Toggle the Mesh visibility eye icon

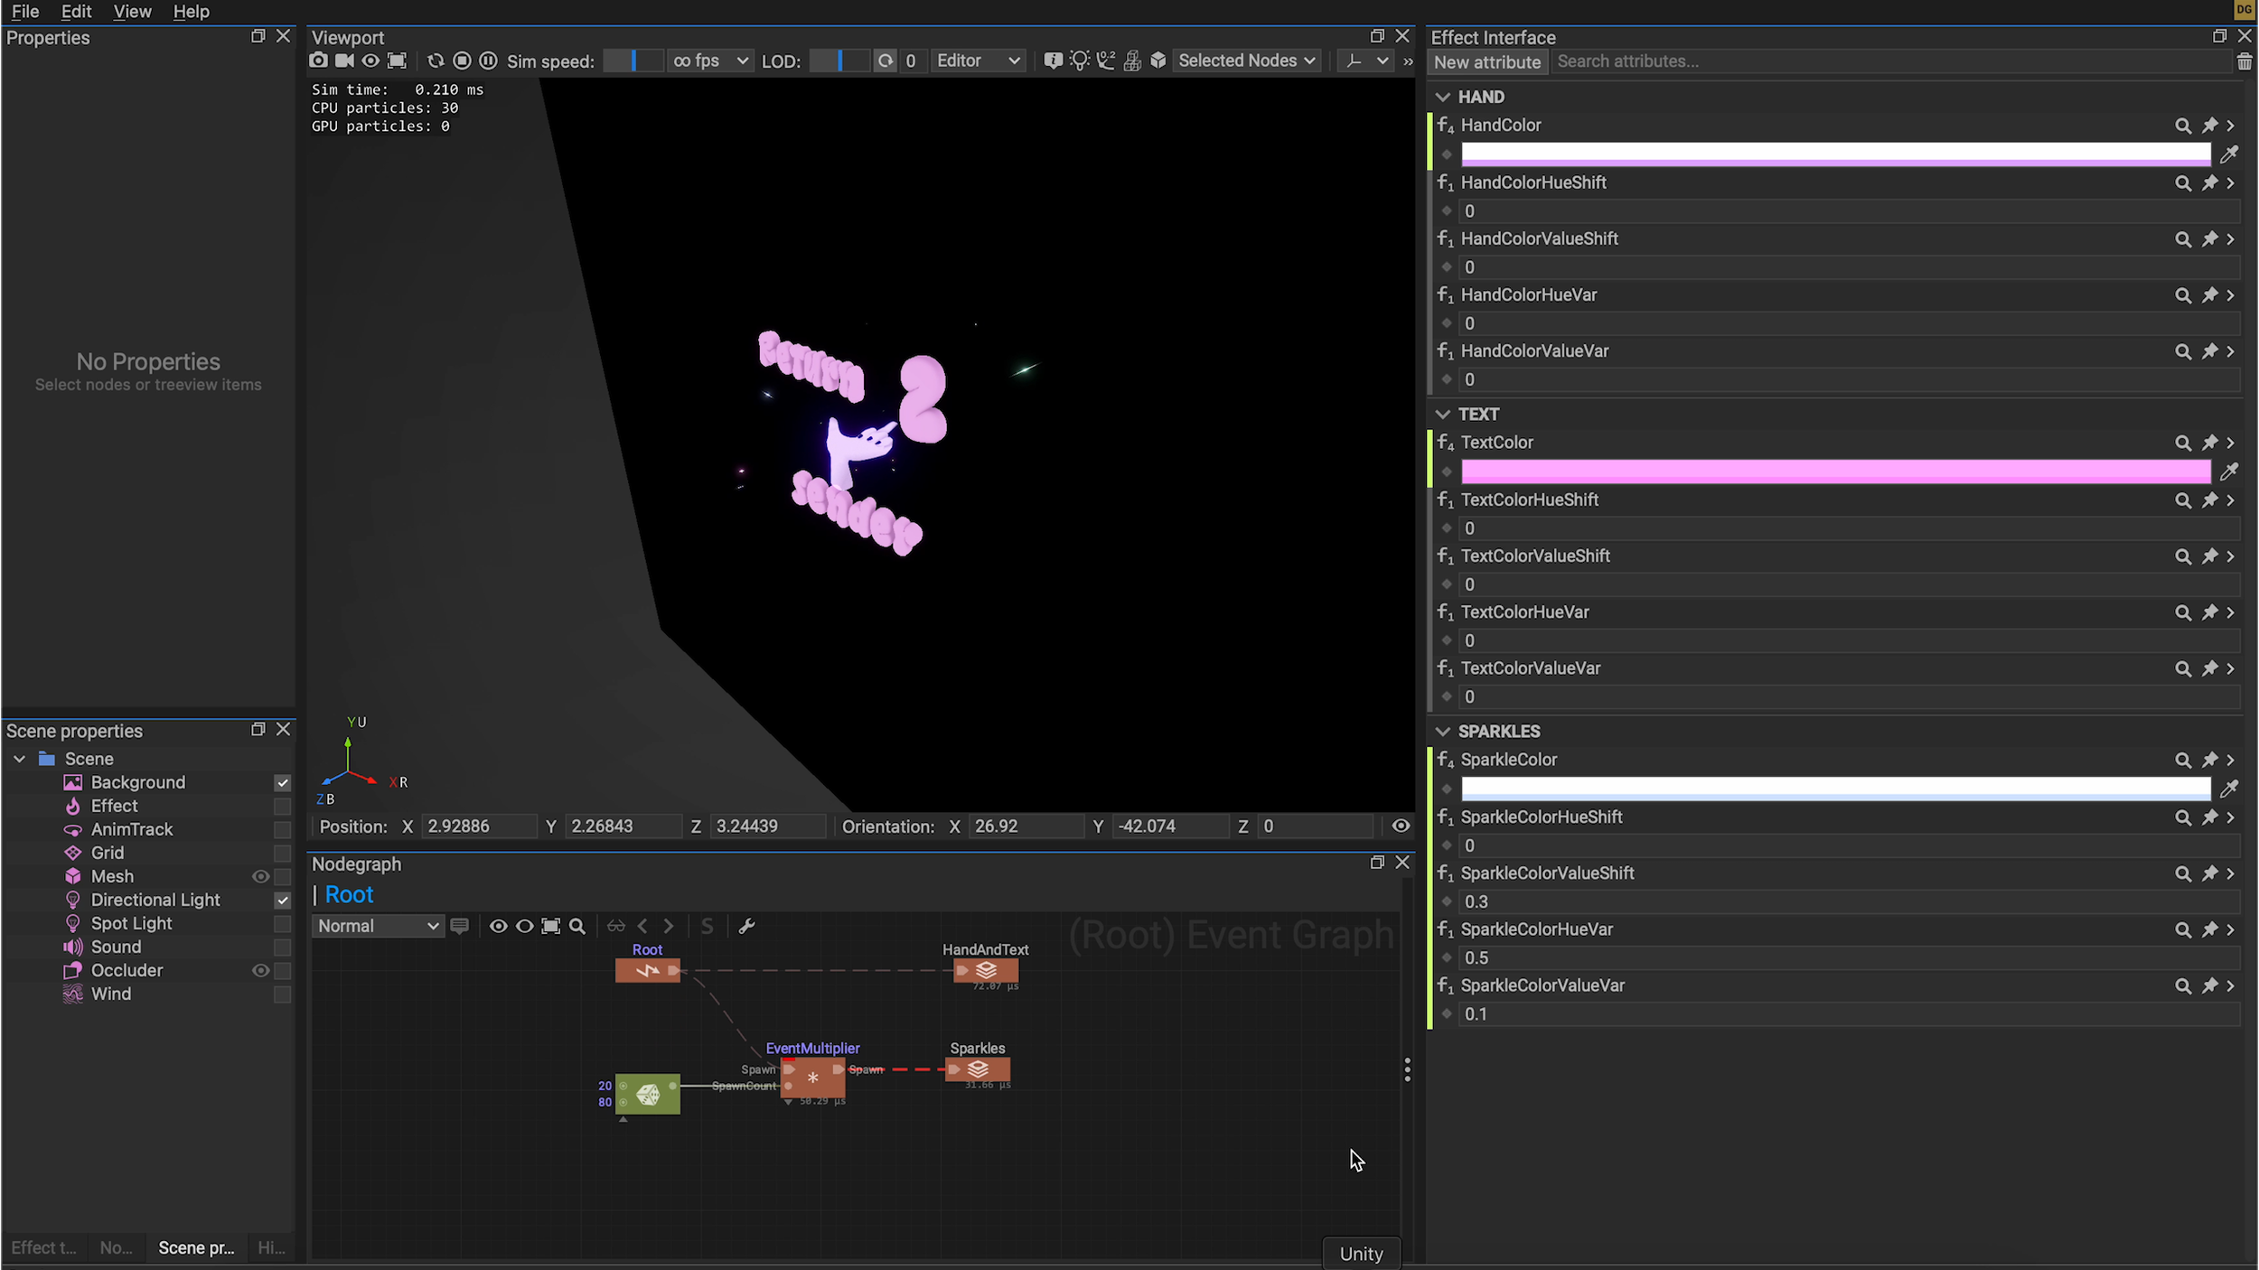click(x=260, y=876)
